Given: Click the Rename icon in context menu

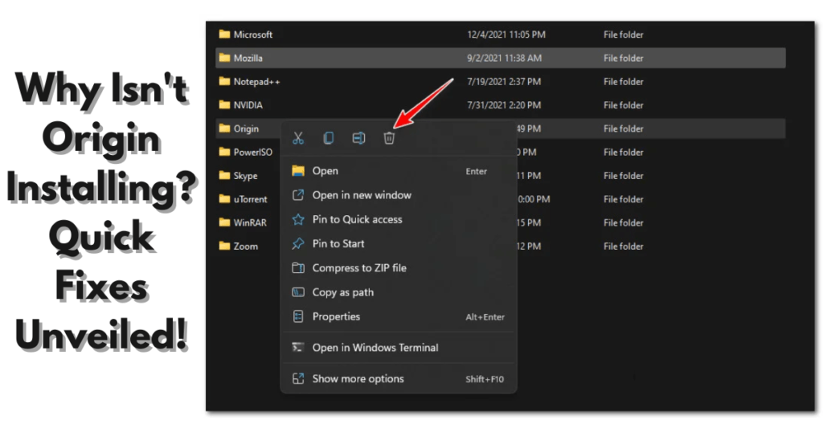Looking at the screenshot, I should (358, 138).
